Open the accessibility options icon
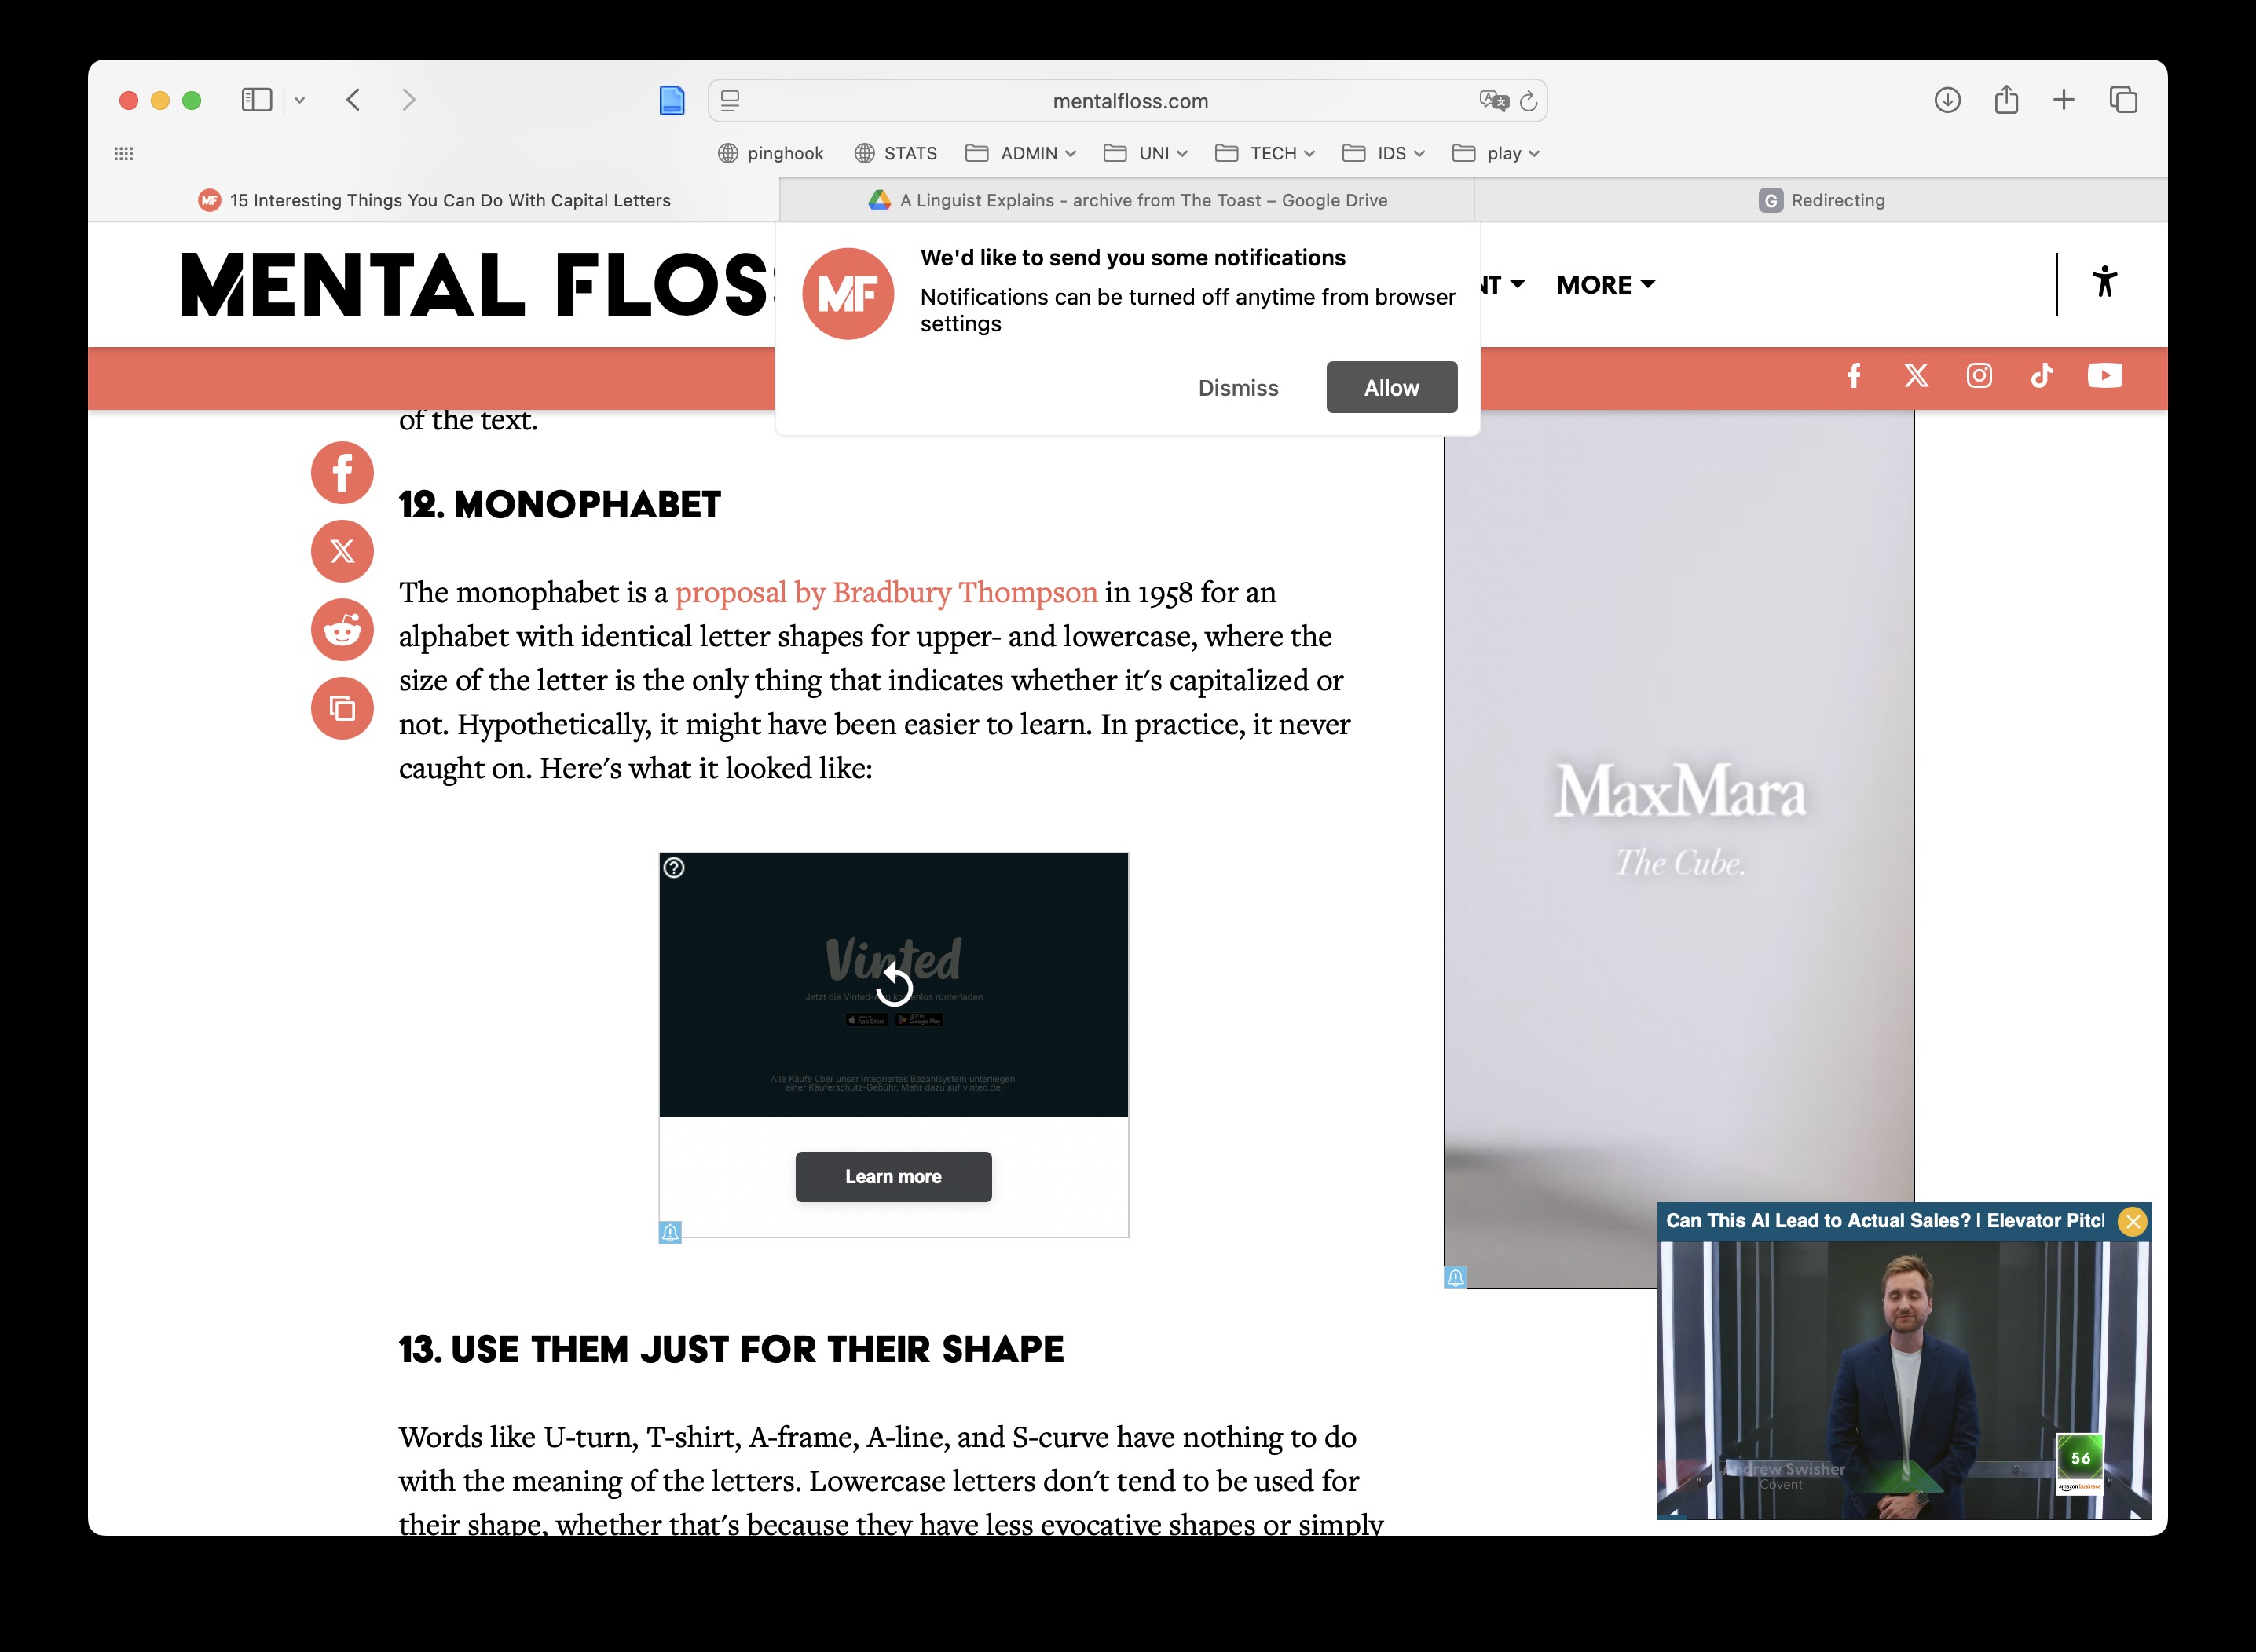 click(2105, 282)
